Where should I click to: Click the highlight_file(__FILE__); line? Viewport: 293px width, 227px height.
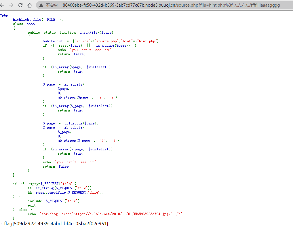pos(38,20)
